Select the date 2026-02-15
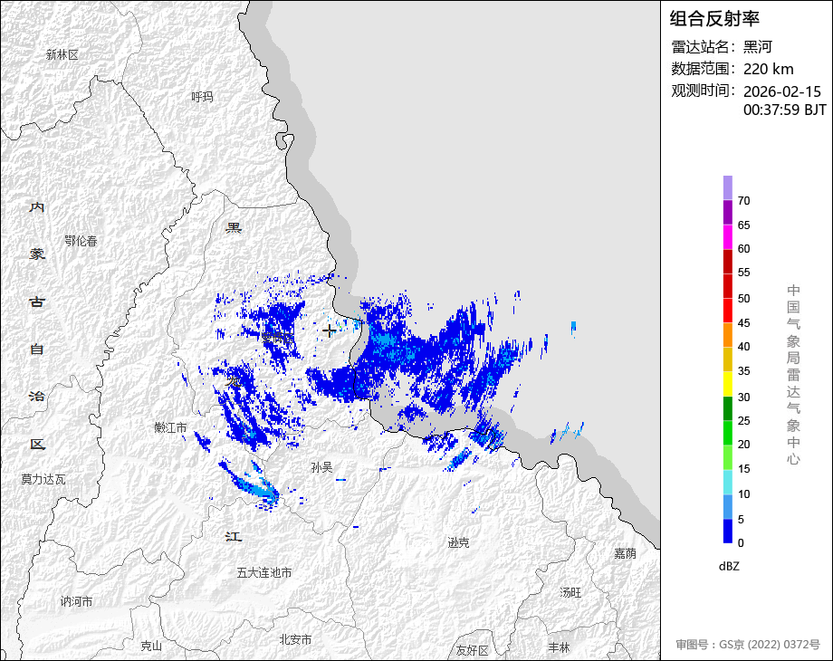The image size is (833, 661). (x=782, y=91)
